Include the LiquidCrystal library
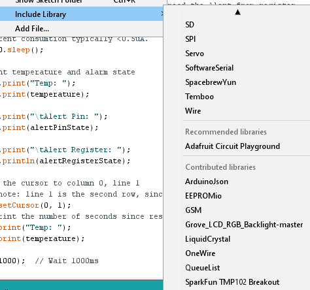This screenshot has width=310, height=290. click(237, 239)
